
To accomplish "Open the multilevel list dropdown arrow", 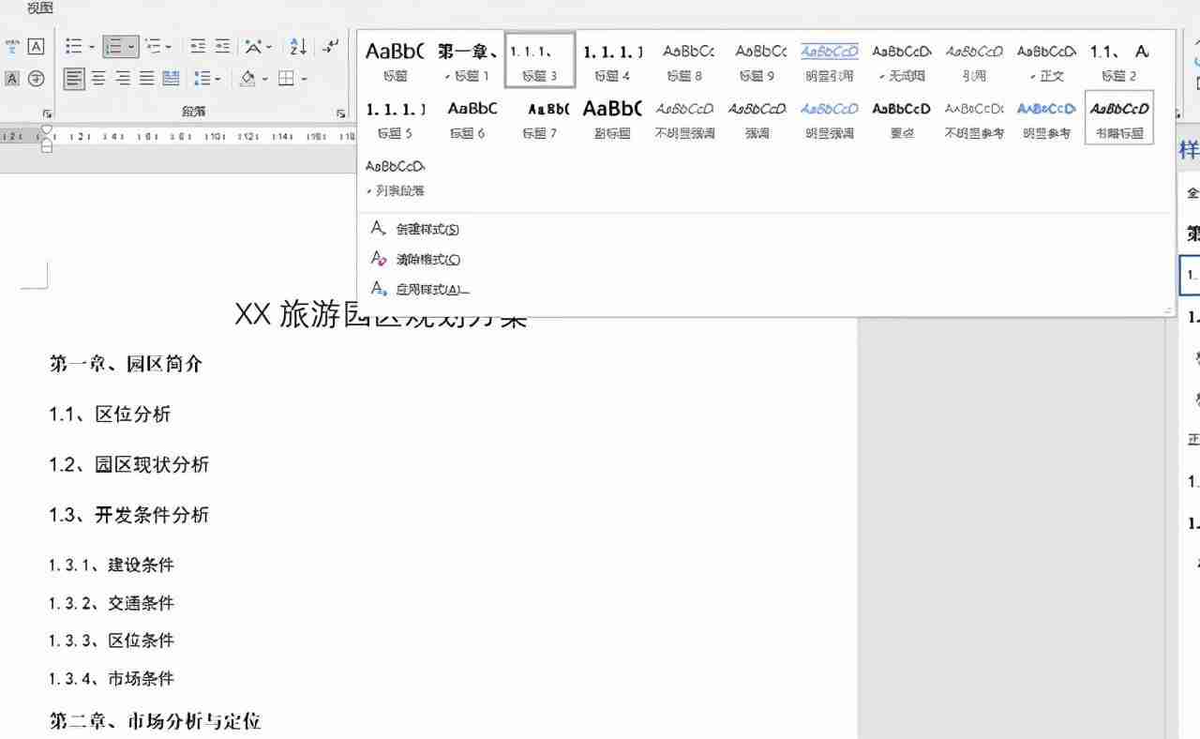I will [x=167, y=46].
